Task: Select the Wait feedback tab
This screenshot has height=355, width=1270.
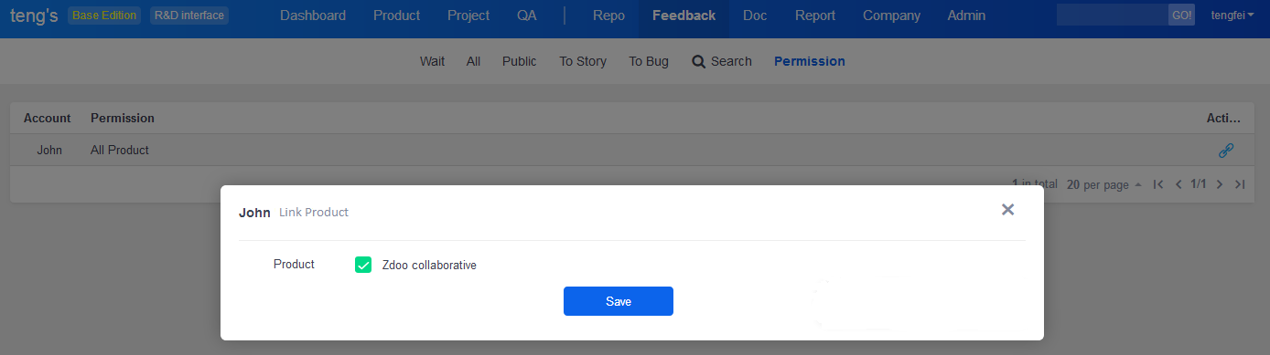Action: click(432, 61)
